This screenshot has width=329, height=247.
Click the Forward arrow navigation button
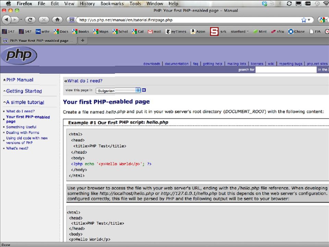click(15, 20)
